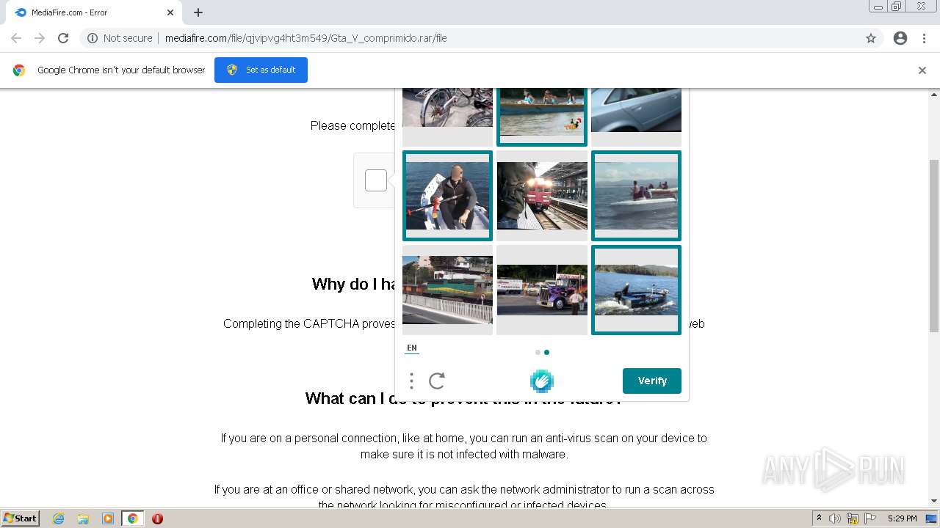Open file explorer from taskbar
This screenshot has height=528, width=940.
click(83, 518)
